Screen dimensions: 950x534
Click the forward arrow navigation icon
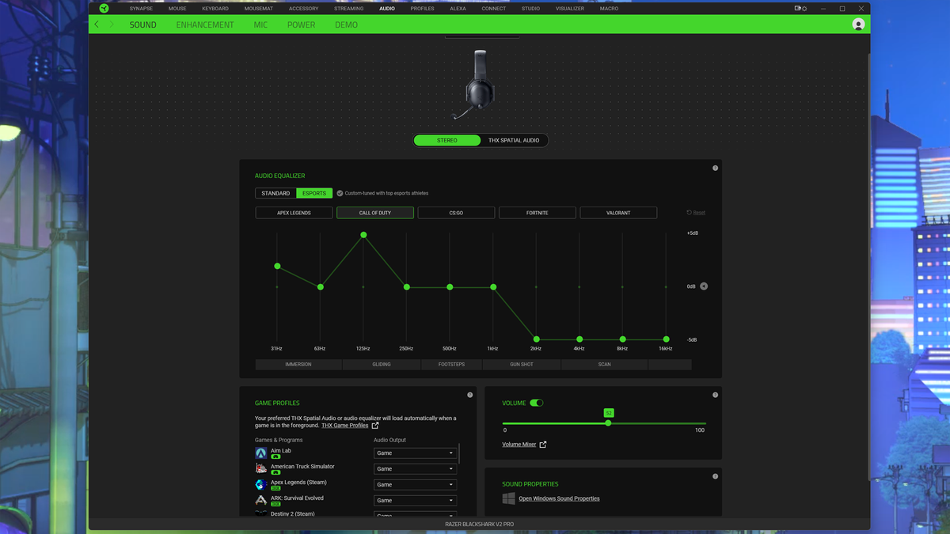point(112,25)
